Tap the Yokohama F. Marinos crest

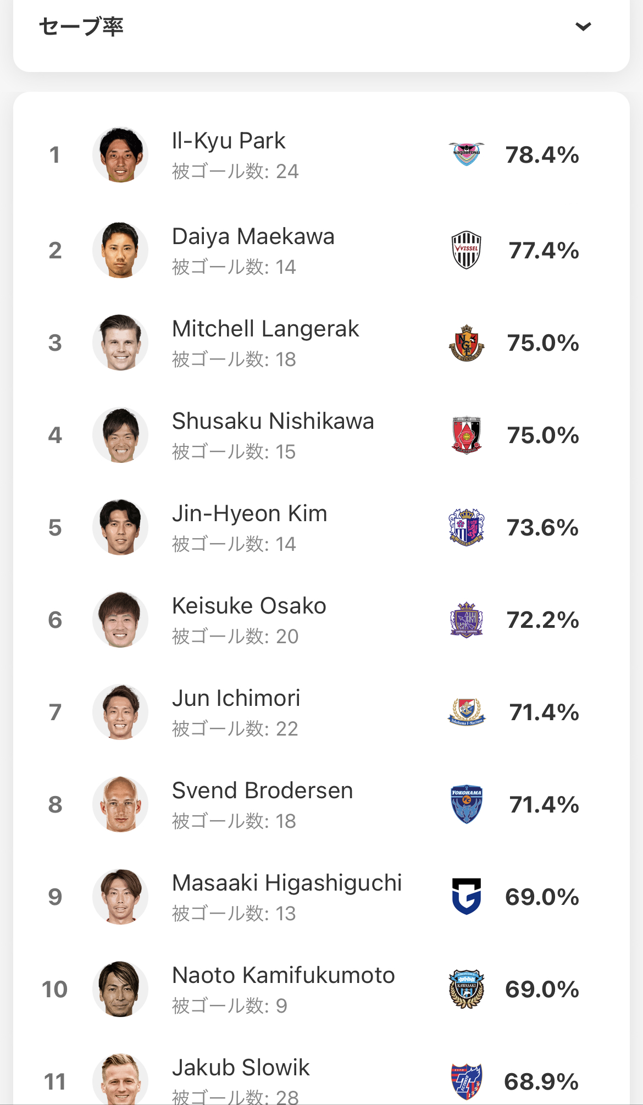coord(467,712)
